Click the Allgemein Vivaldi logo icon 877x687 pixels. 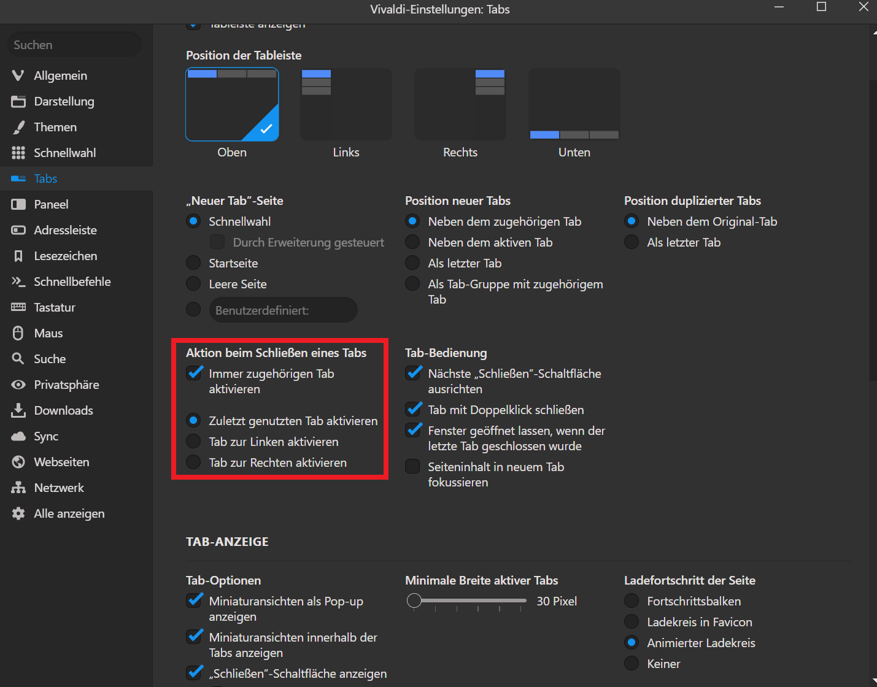18,75
